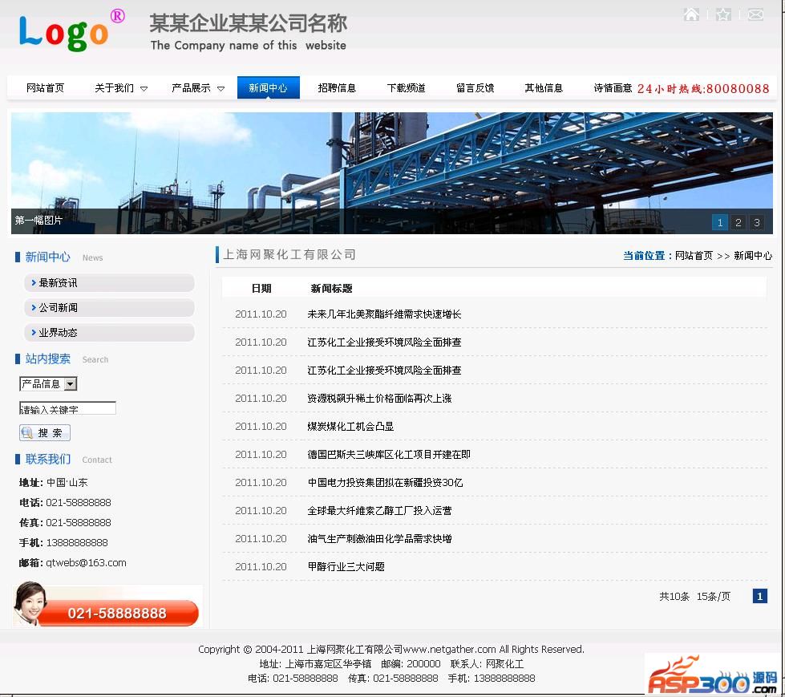The height and width of the screenshot is (697, 785).
Task: Open article 煤炭煤化工机会凸显
Action: coord(350,427)
